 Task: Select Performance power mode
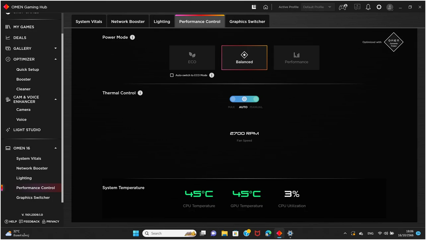point(297,58)
